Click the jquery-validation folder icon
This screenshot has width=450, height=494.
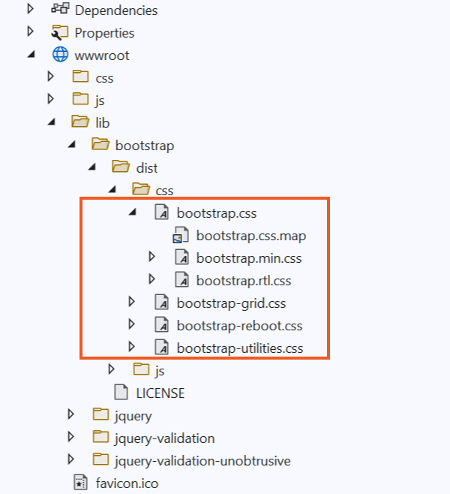coord(100,437)
